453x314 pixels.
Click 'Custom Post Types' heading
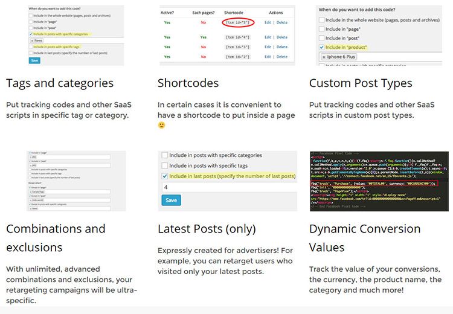[361, 83]
